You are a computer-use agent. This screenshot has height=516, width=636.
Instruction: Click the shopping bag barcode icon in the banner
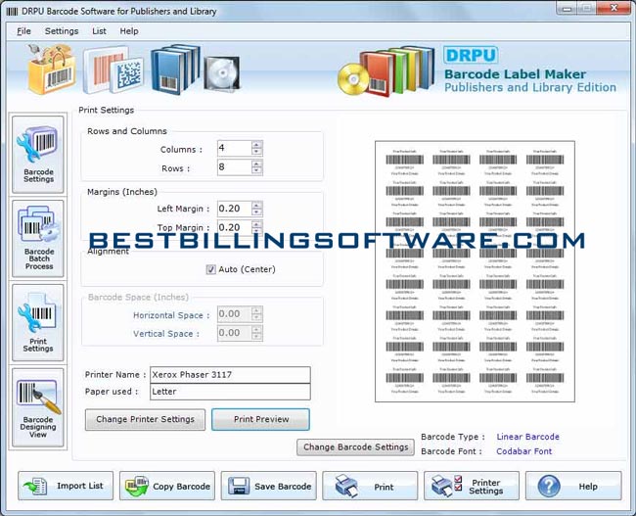coord(52,69)
